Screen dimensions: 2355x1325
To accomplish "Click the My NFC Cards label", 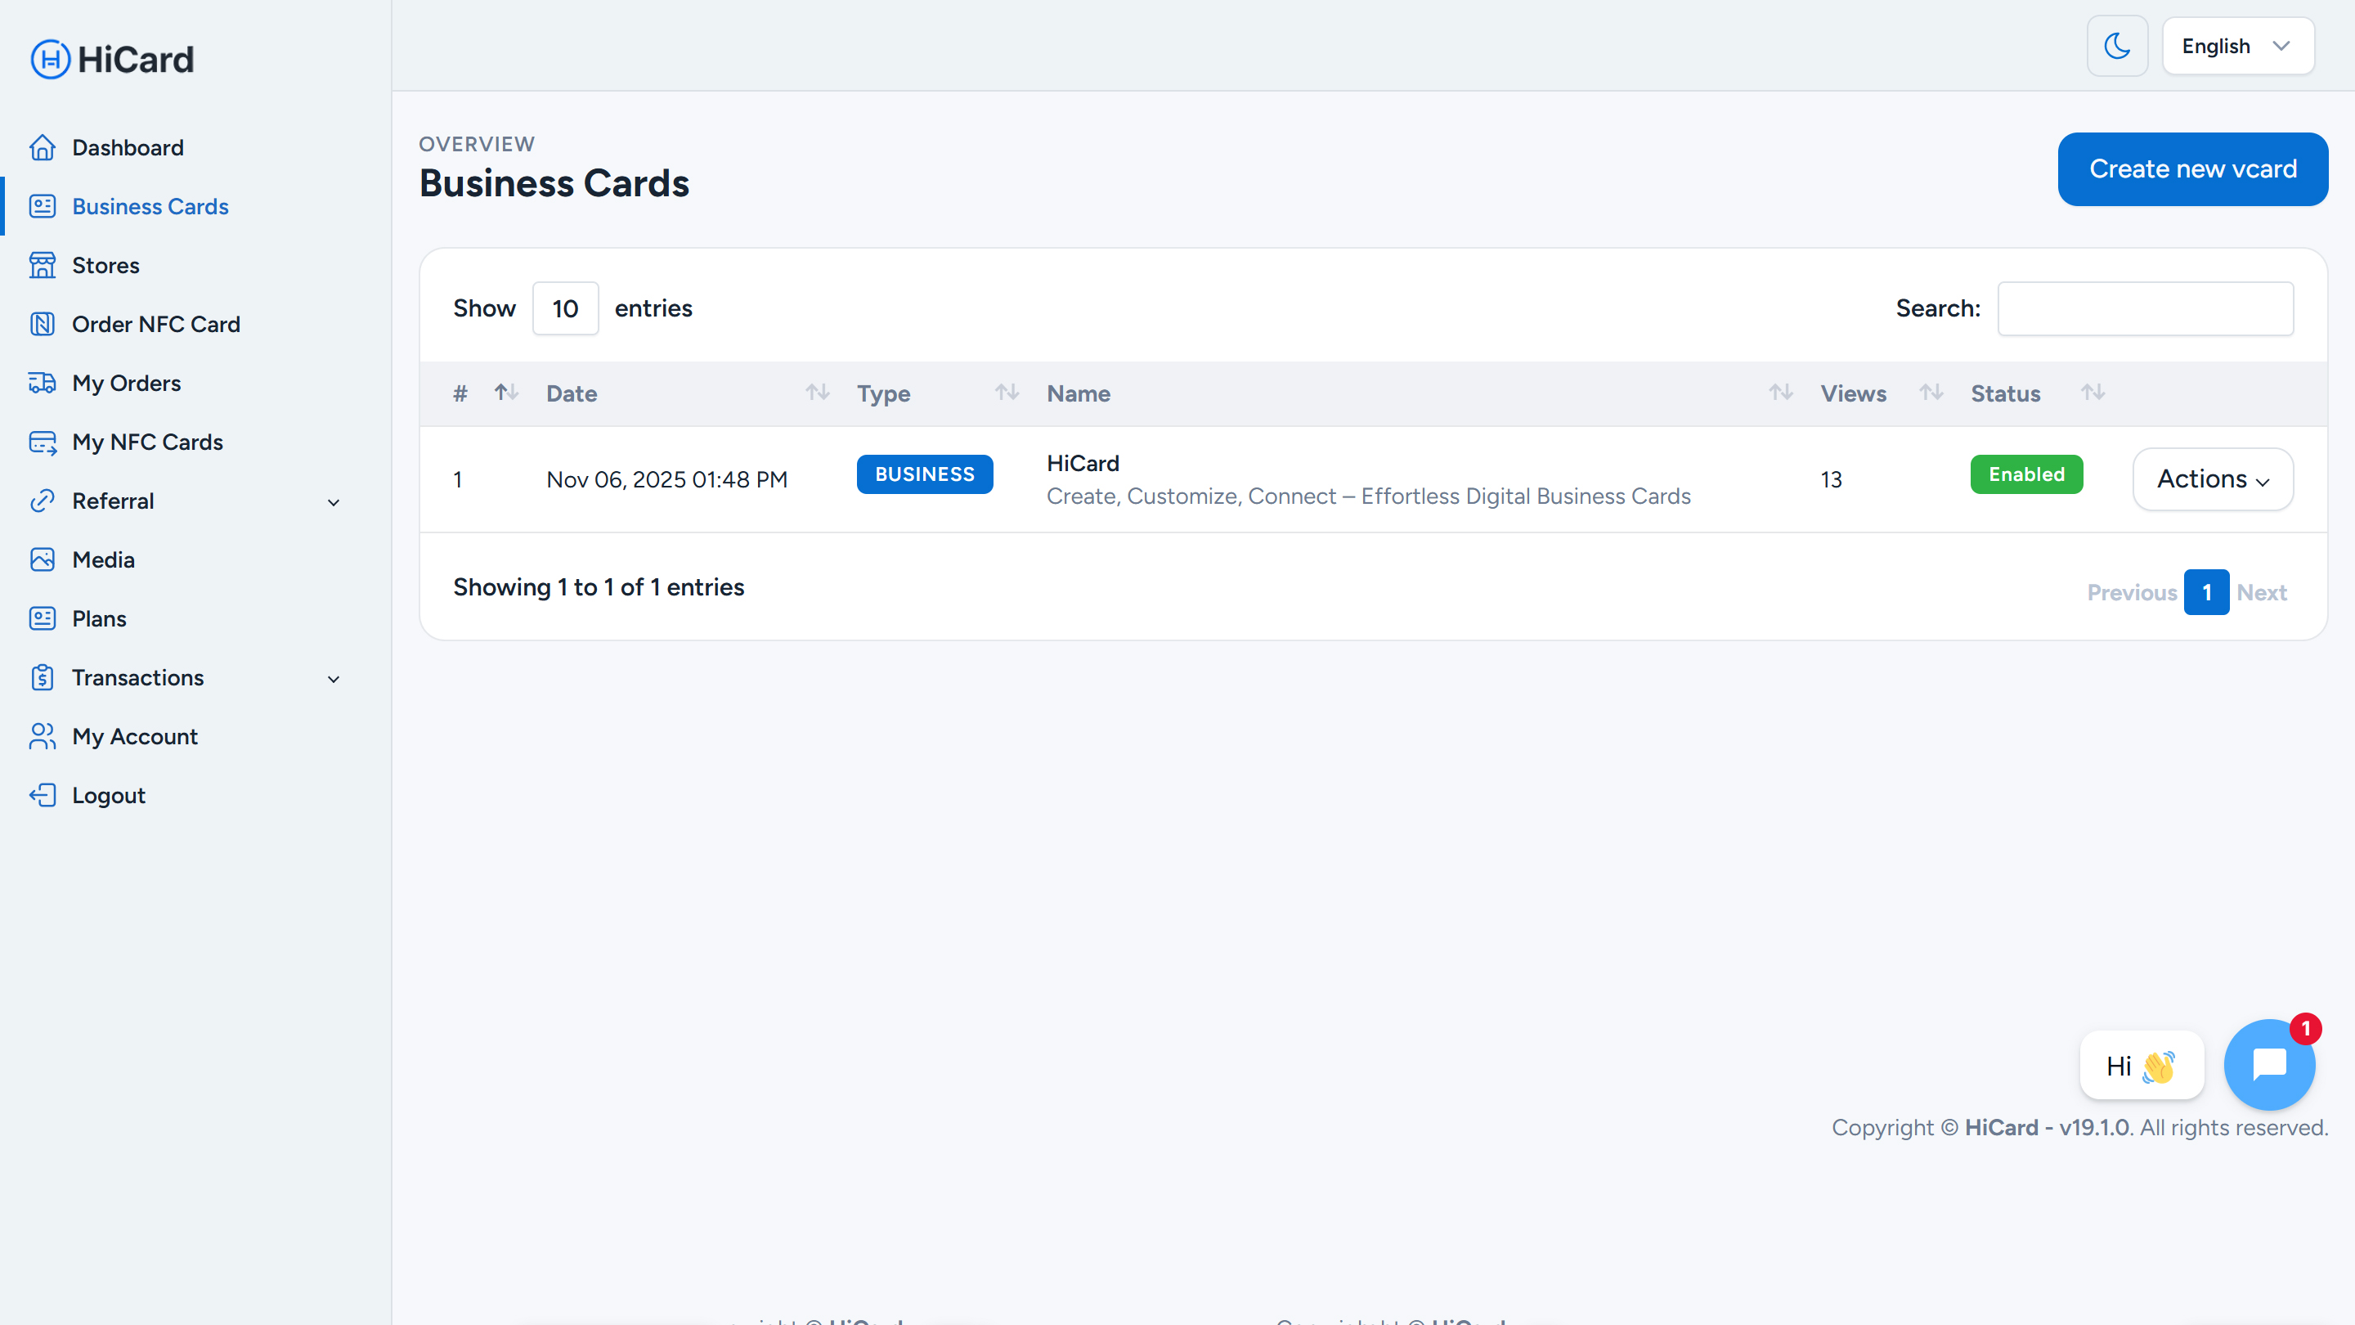I will [147, 442].
